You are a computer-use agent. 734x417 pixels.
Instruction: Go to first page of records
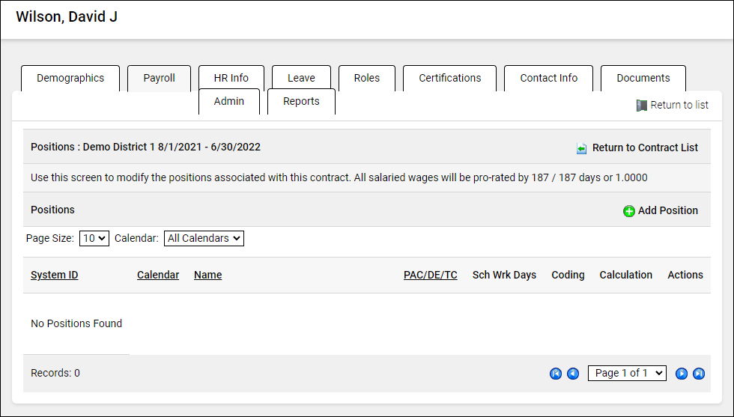point(556,374)
